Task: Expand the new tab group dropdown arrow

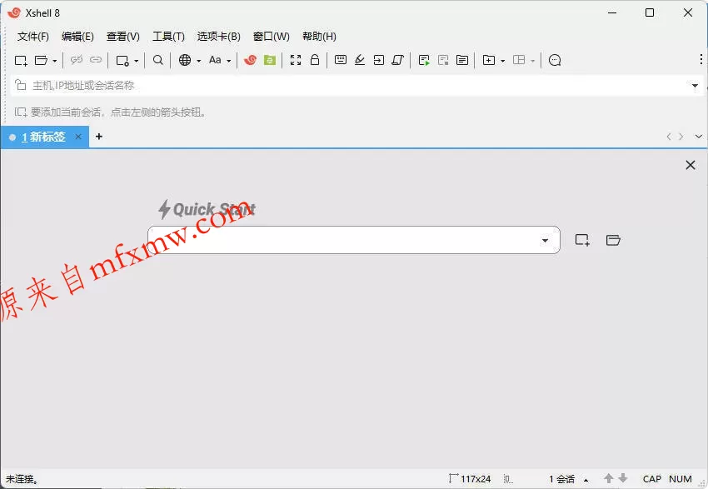Action: (502, 61)
